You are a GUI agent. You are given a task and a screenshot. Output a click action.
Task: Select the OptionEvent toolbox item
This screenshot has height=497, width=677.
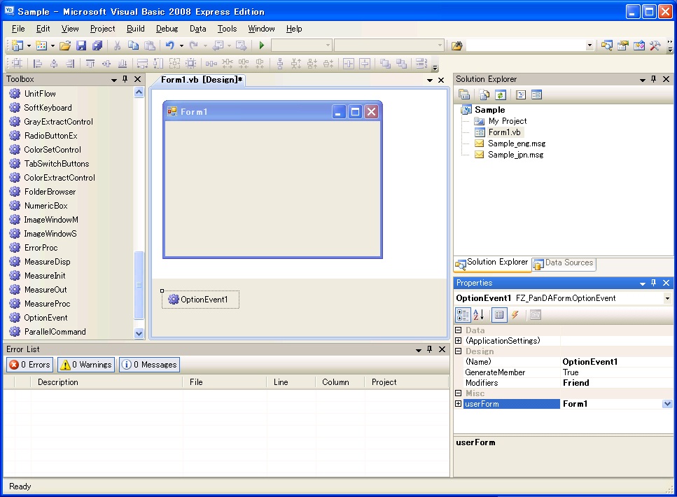point(46,318)
